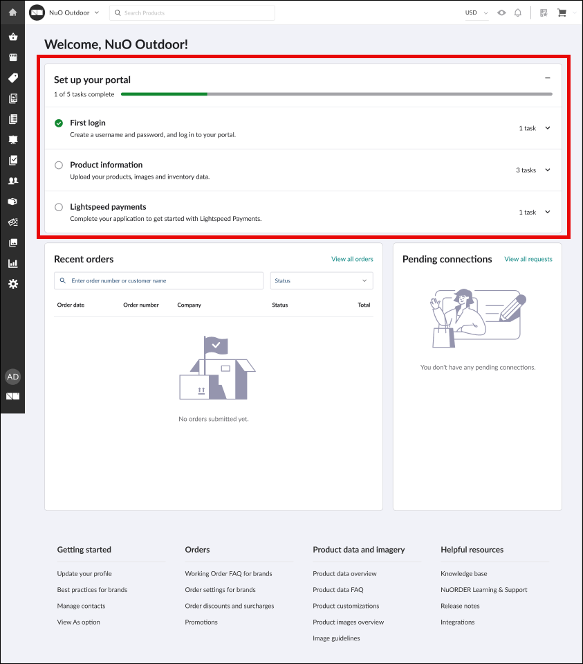Image resolution: width=583 pixels, height=664 pixels.
Task: Open the USD currency dropdown
Action: (476, 12)
